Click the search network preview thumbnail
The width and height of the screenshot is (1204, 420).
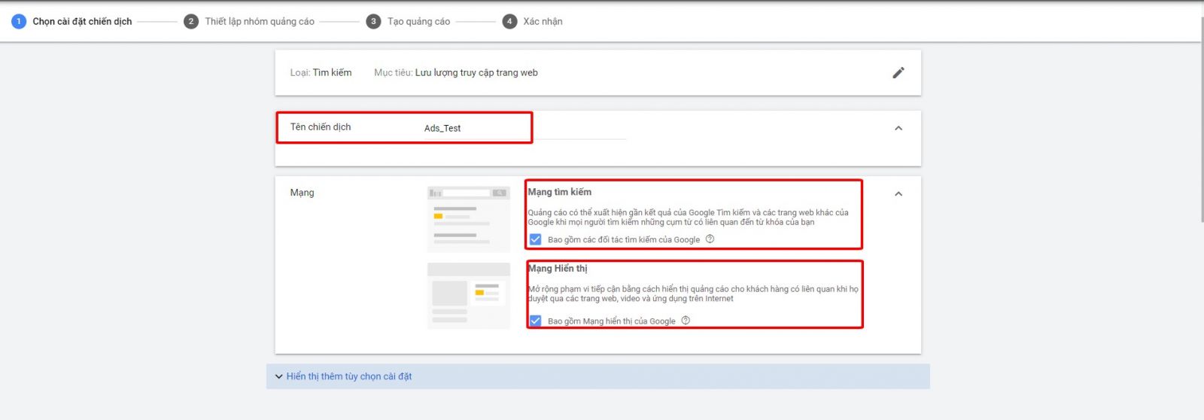[x=469, y=219]
